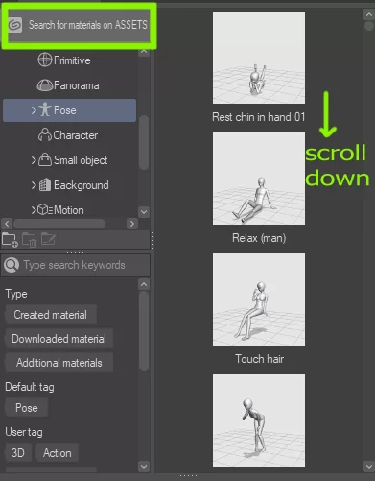Select the Touch hair pose thumbnail
This screenshot has height=481, width=375.
point(259,300)
